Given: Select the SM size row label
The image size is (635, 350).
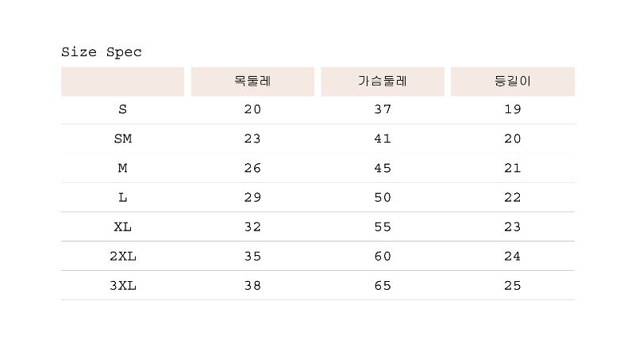Looking at the screenshot, I should tap(122, 139).
